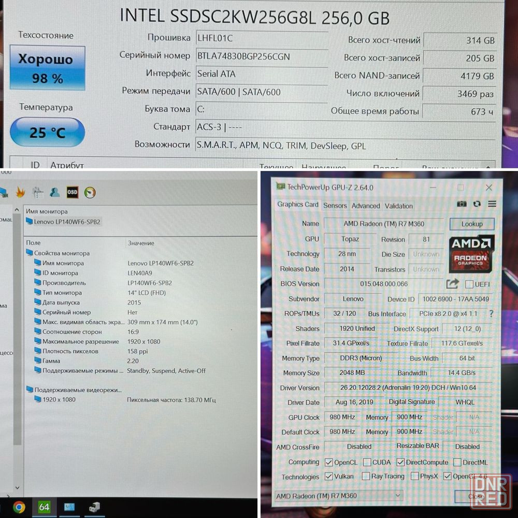Click the gray blocks icon on the taskbar
Image resolution: width=518 pixels, height=518 pixels.
[94, 507]
